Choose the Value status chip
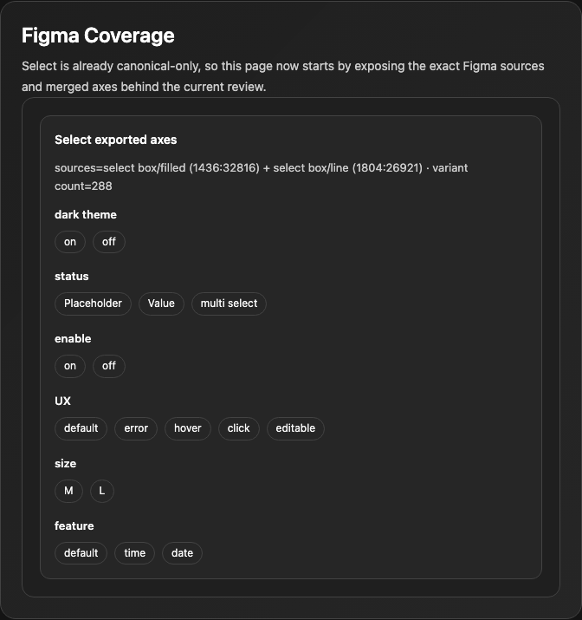Viewport: 582px width, 620px height. (161, 303)
